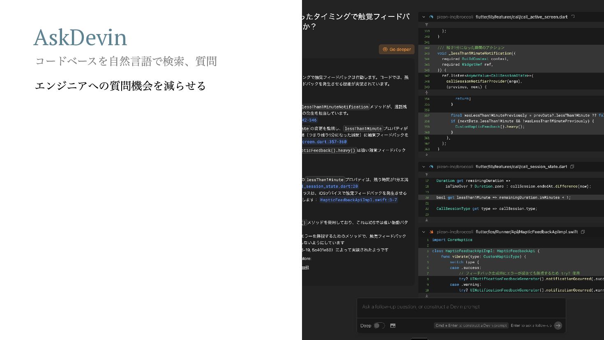Open the HapticFeedbackApiImpl.swift:3-7 reference link
604x340 pixels.
click(358, 200)
